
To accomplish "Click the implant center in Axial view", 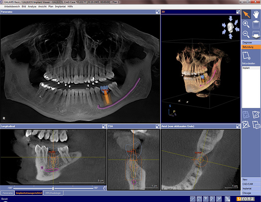I will pyautogui.click(x=201, y=160).
